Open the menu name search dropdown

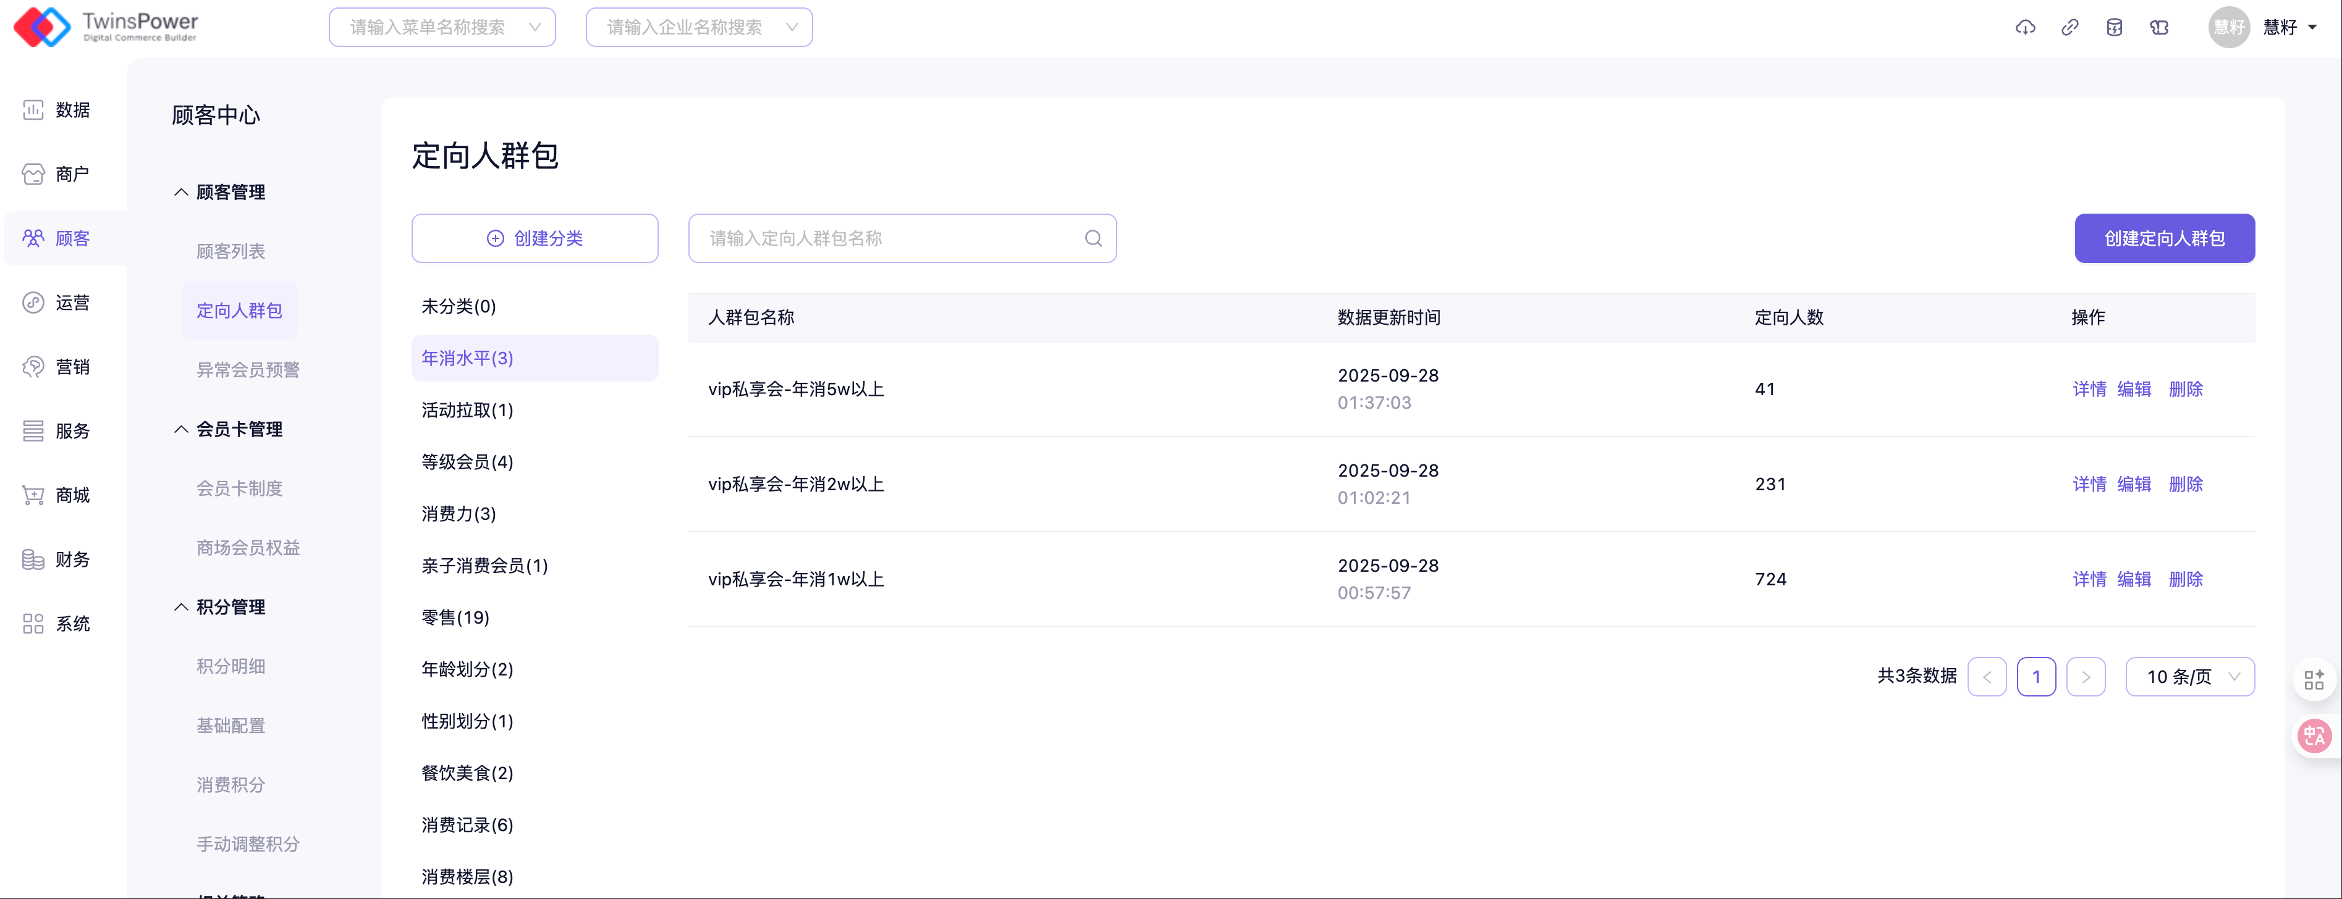(442, 27)
